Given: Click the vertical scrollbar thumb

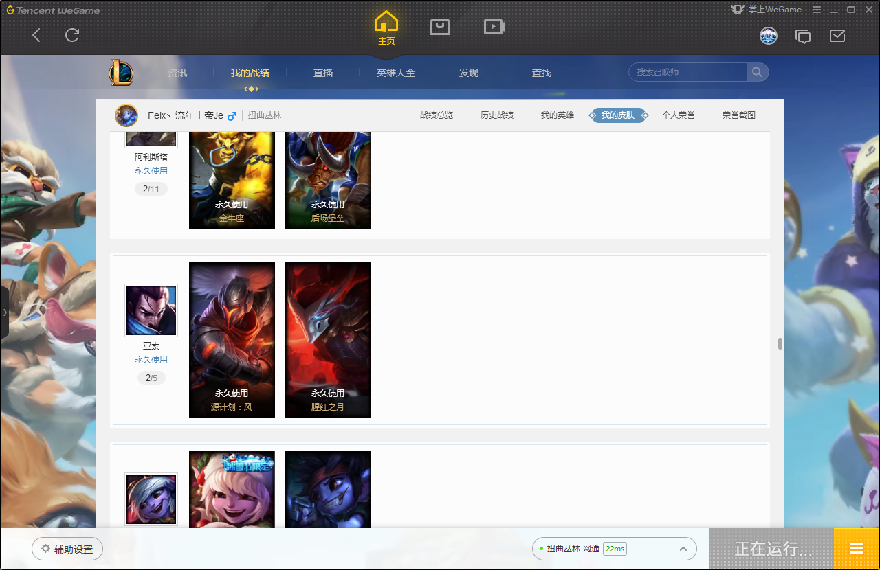Looking at the screenshot, I should [x=780, y=343].
